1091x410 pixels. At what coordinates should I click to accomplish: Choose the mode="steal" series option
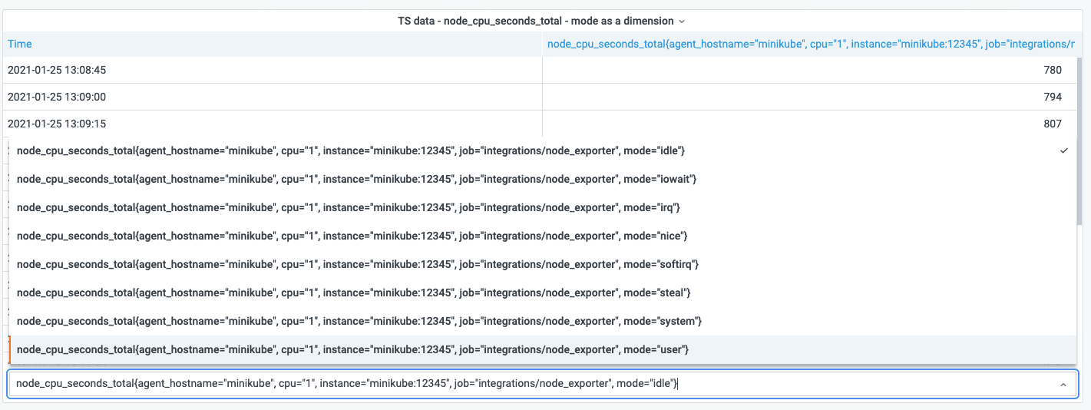click(353, 293)
